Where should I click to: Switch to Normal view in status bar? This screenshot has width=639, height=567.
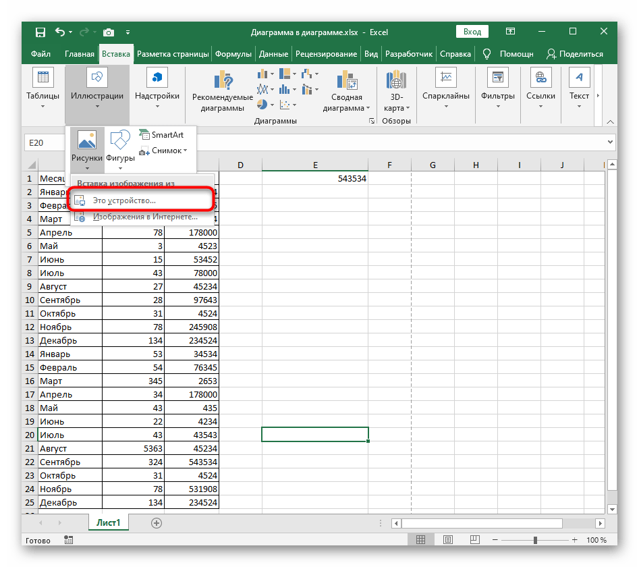tap(420, 540)
